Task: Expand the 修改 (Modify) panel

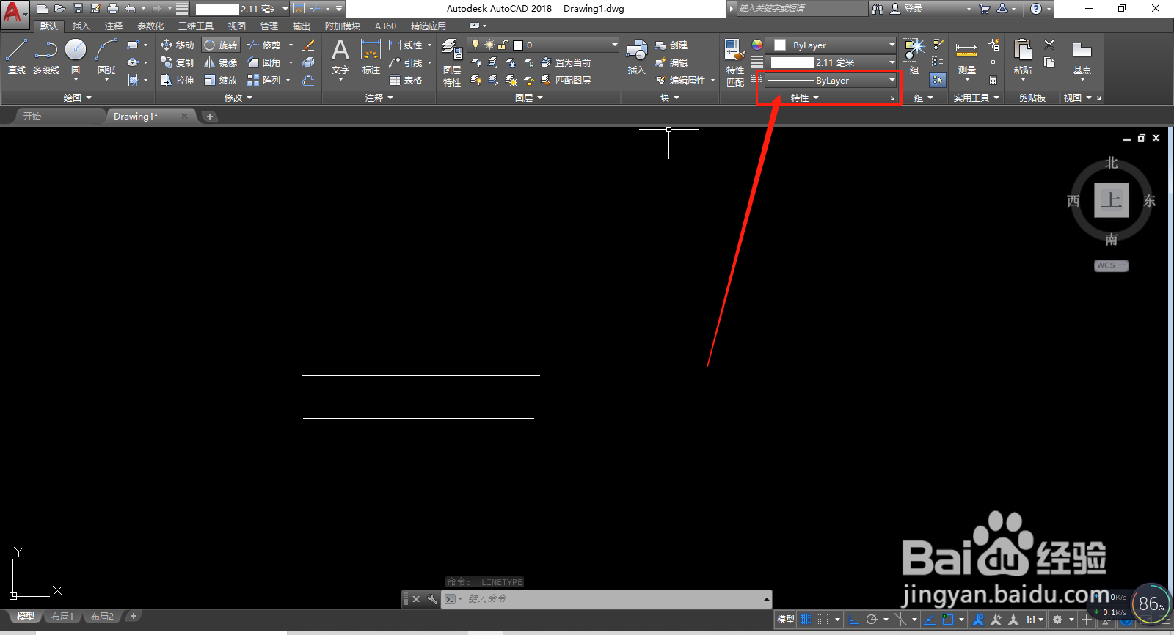Action: 238,98
